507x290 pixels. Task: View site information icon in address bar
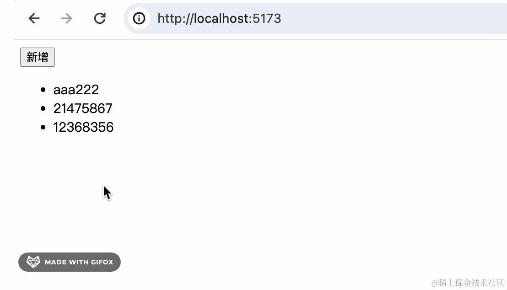(139, 18)
